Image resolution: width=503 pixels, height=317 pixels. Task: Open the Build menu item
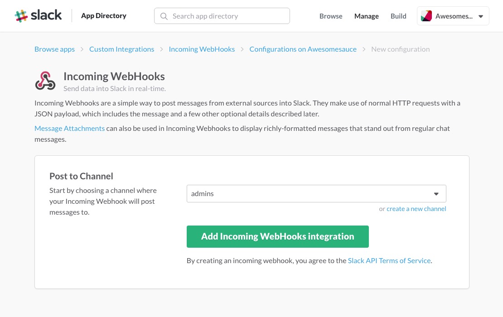click(398, 16)
